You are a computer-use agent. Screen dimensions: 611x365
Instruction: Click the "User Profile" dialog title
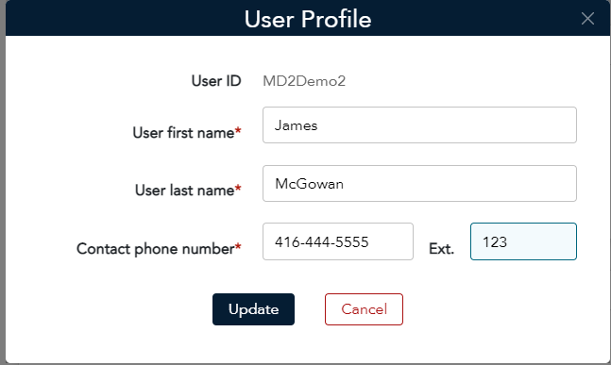point(308,19)
